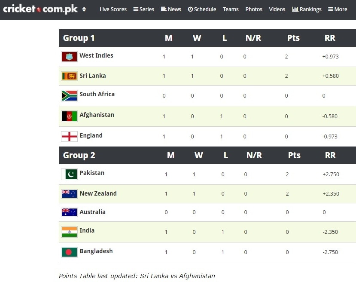Click the India flag icon
Viewport: 356px width, 282px height.
[69, 232]
